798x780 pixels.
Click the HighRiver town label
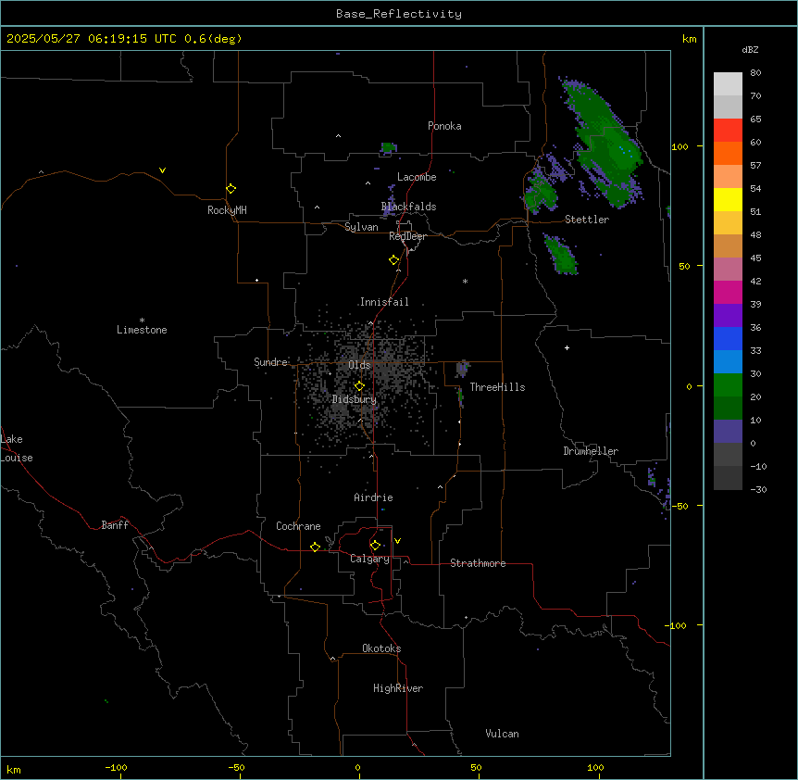coord(398,688)
